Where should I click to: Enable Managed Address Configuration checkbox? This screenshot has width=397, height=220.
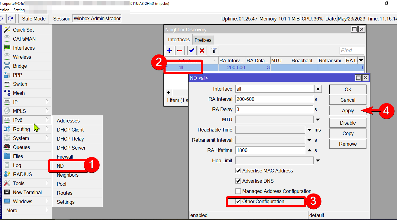[238, 191]
